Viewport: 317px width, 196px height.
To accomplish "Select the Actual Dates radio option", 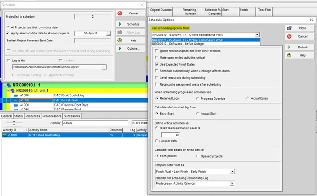I will coord(248,98).
